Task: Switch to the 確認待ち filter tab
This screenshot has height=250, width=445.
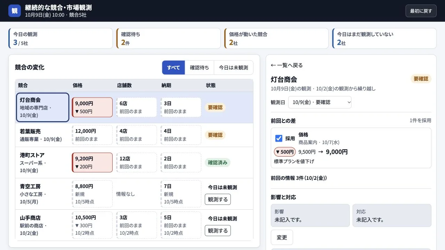Action: click(200, 68)
